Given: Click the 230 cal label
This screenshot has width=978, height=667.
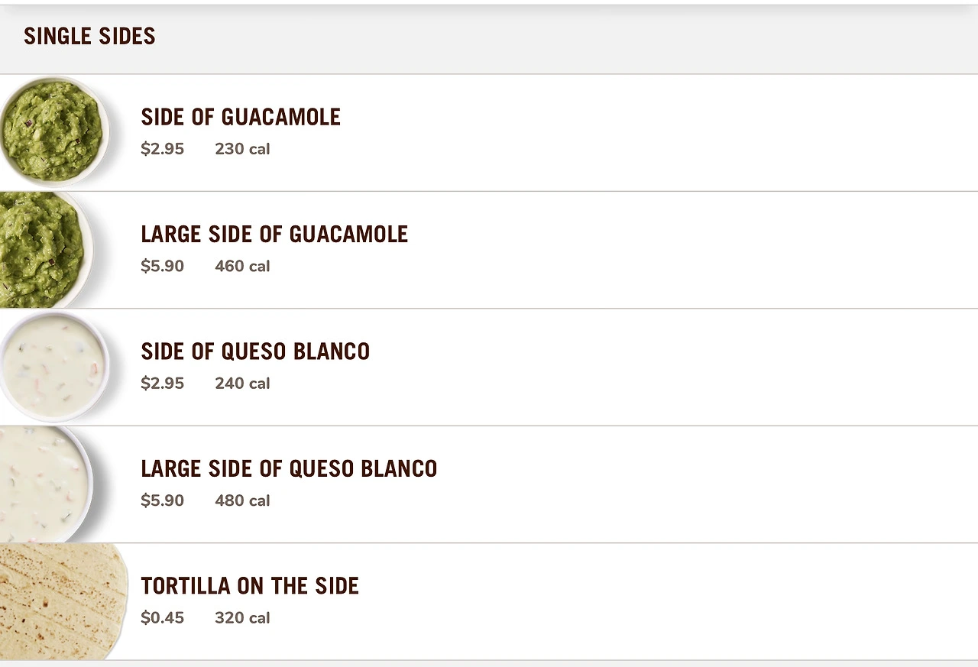Looking at the screenshot, I should point(242,149).
